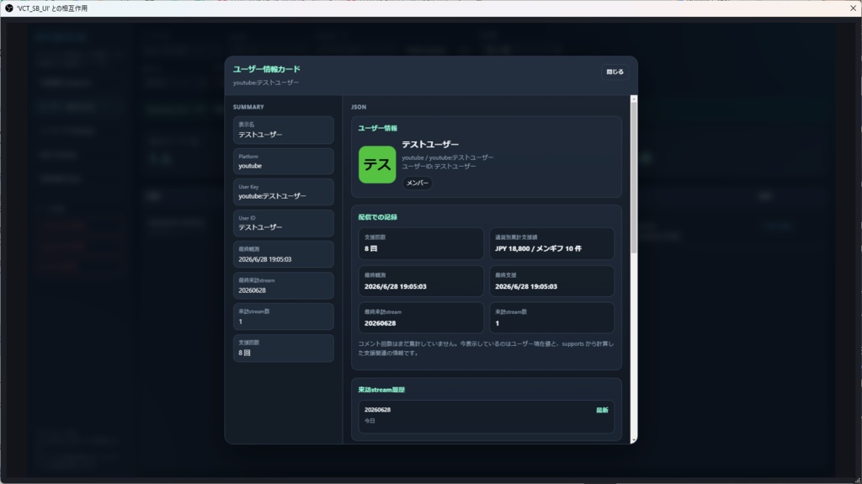
Task: Click the 来訪stream数 record card in JSON panel
Action: pyautogui.click(x=552, y=318)
